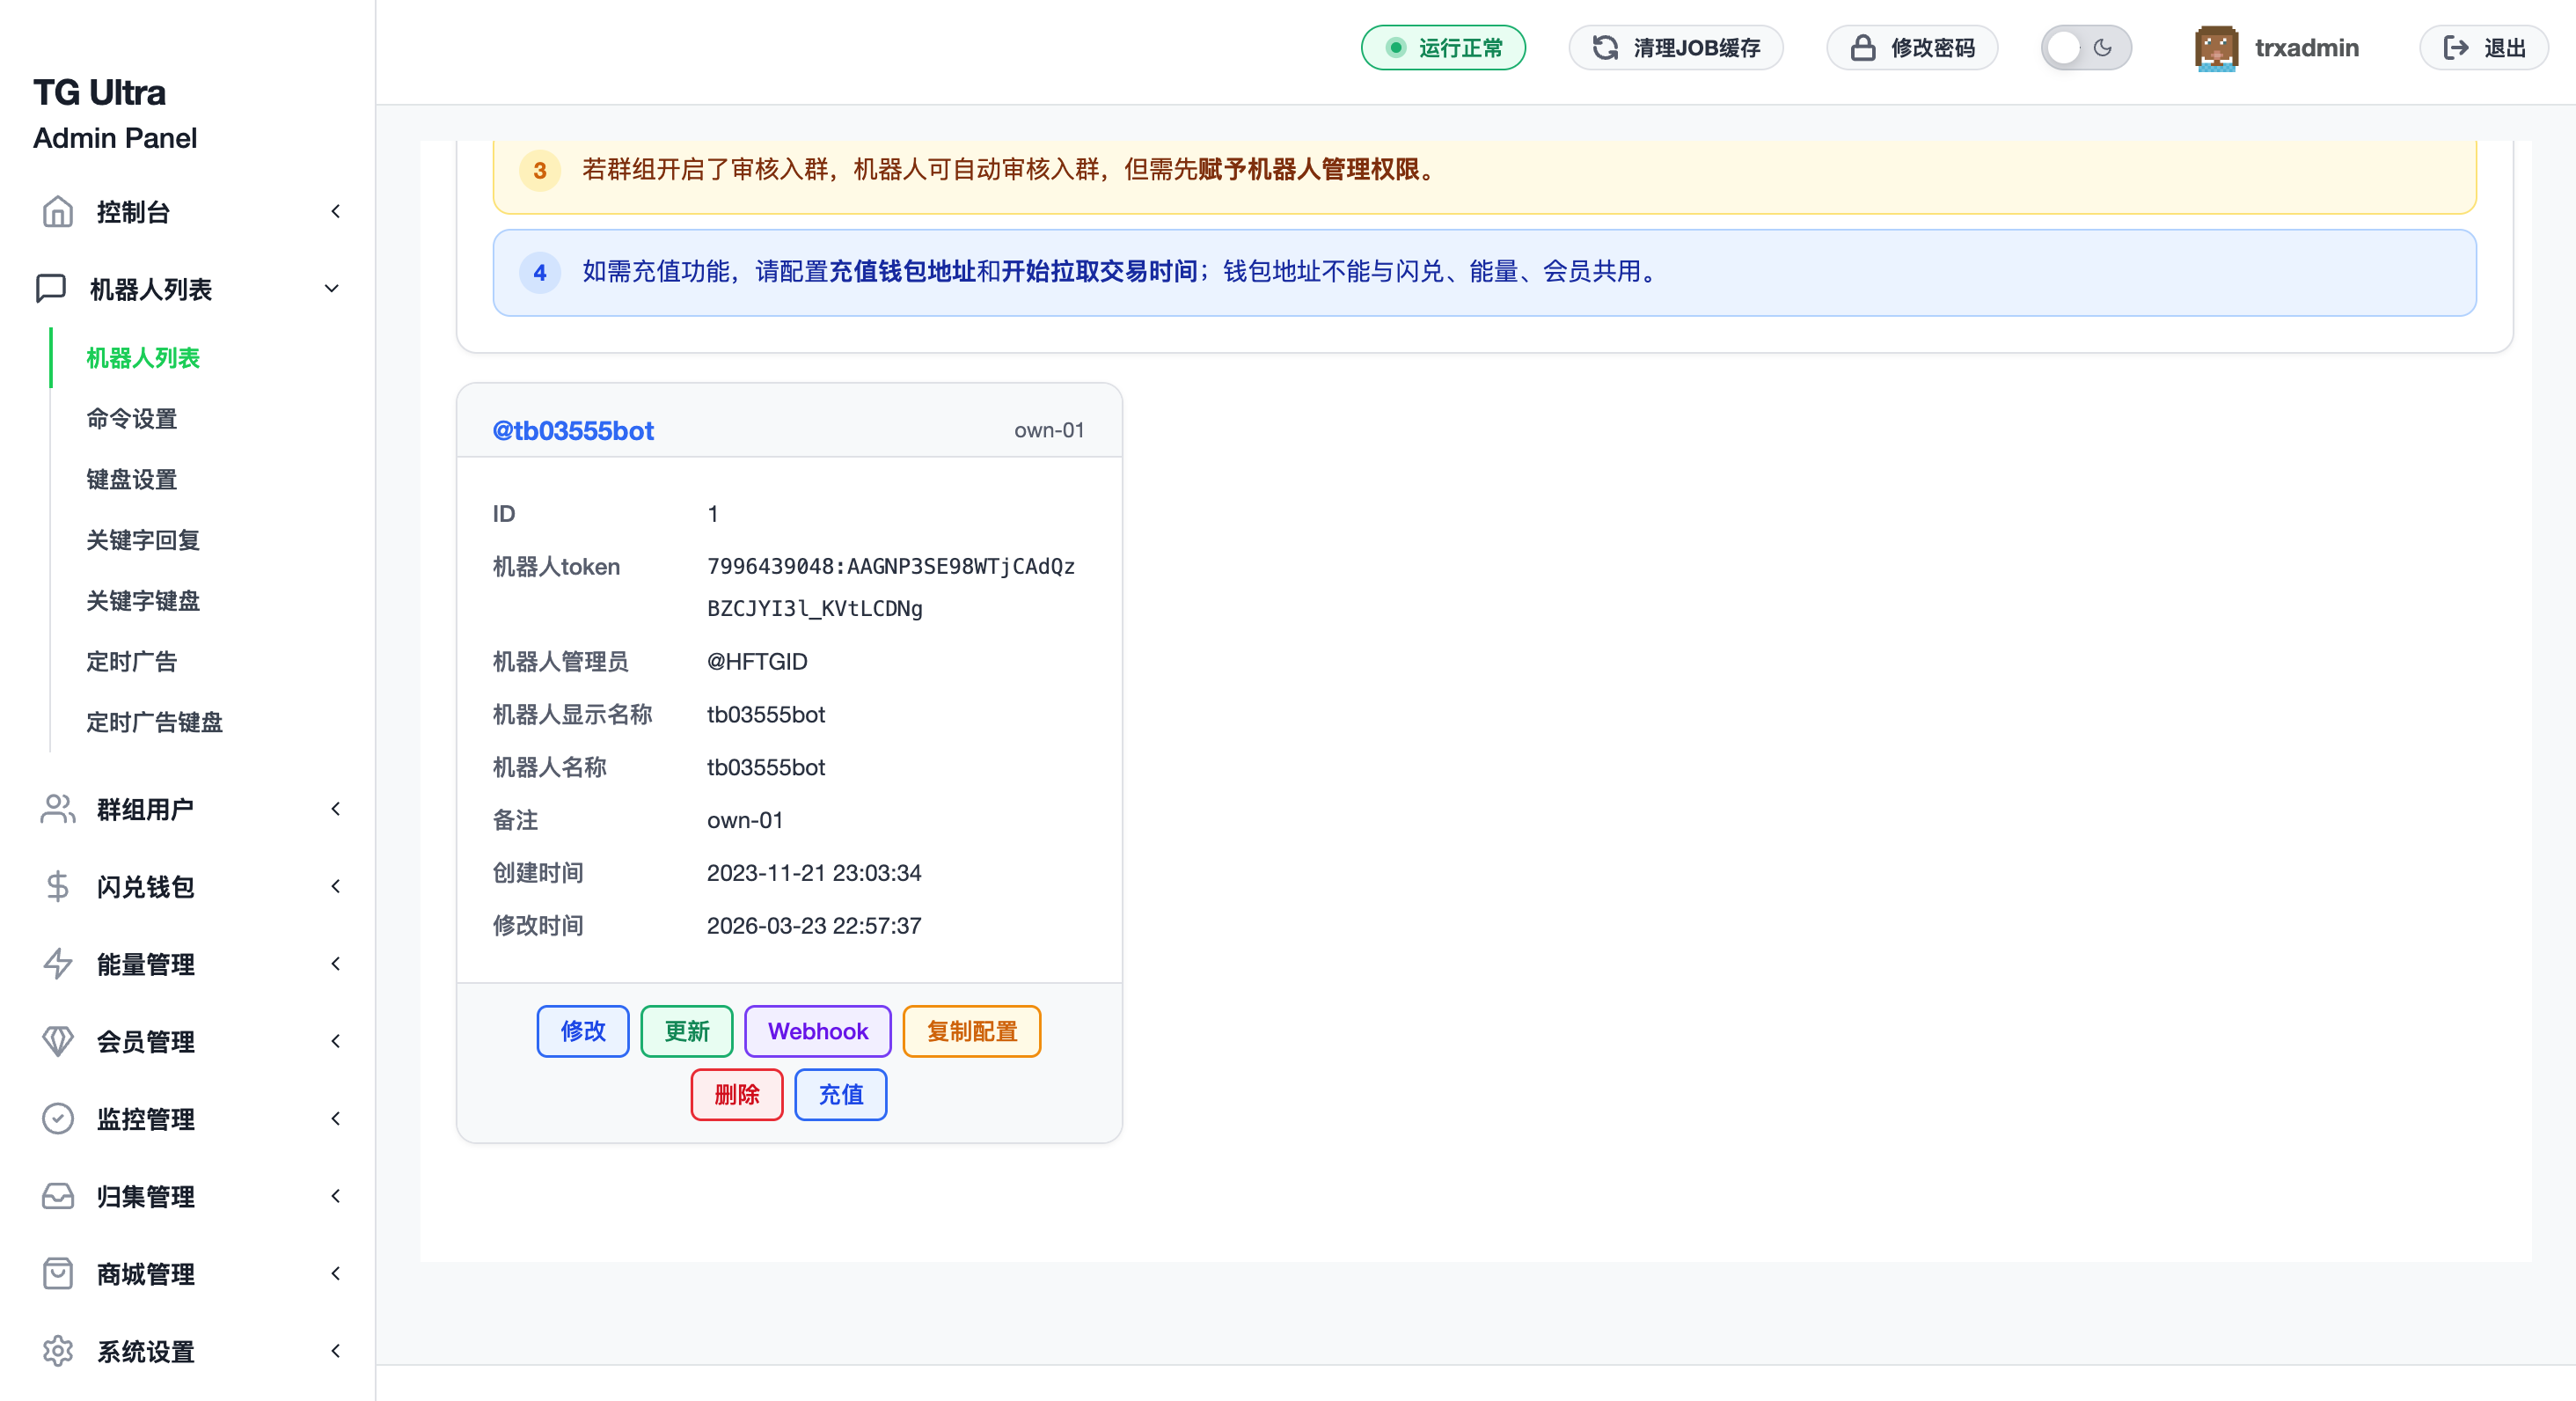The image size is (2576, 1401).
Task: Expand the 控制台 menu chevron
Action: (x=335, y=211)
